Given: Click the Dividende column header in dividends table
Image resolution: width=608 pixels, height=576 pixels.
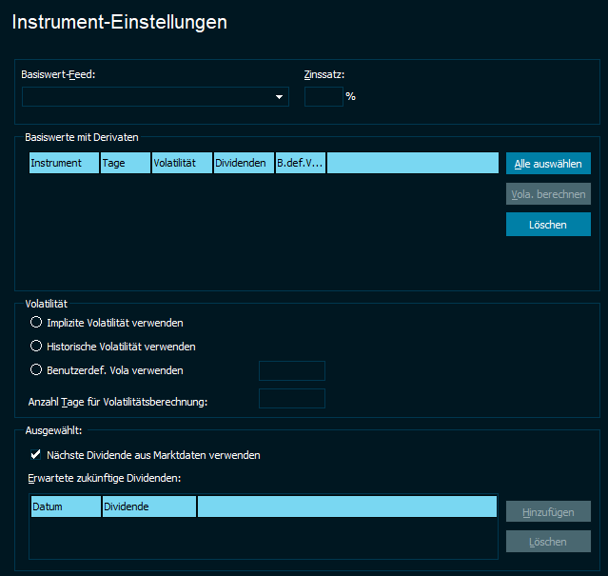Looking at the screenshot, I should click(x=149, y=506).
